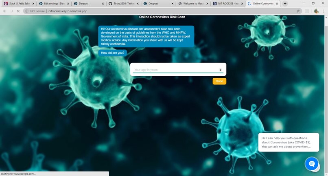The width and height of the screenshot is (328, 176).
Task: Click the WHO and MHFW disclaimer message
Action: point(146,36)
